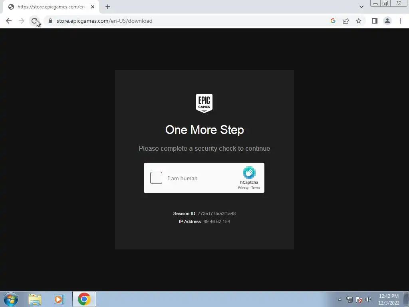
Task: Show hidden system tray icons
Action: click(x=340, y=299)
